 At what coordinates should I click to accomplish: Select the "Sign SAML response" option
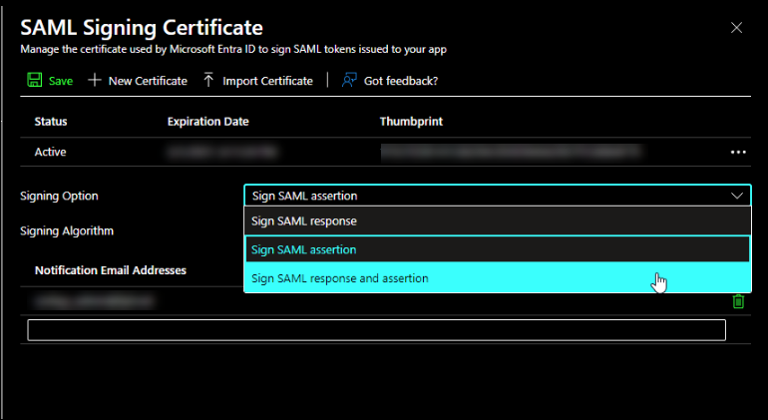point(304,220)
